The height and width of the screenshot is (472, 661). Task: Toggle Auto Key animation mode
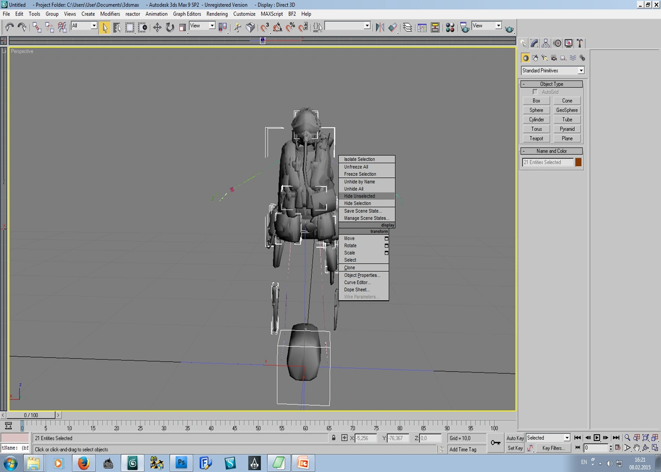tap(515, 438)
